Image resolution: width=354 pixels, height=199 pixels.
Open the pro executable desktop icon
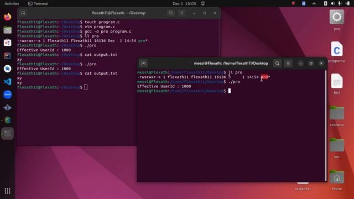337,20
